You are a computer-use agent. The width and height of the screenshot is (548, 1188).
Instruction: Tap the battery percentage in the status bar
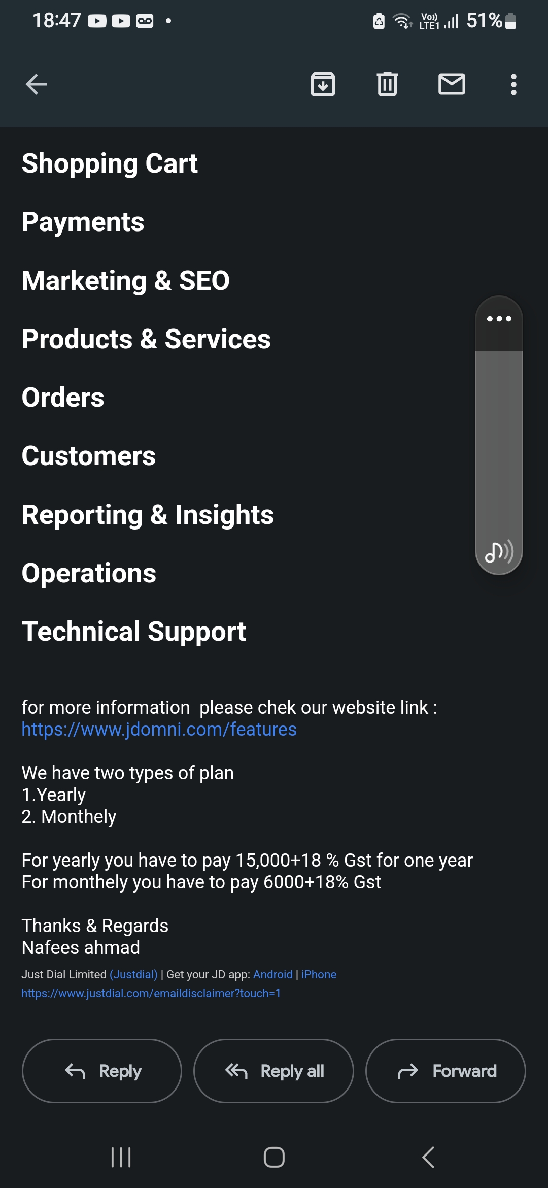coord(484,21)
